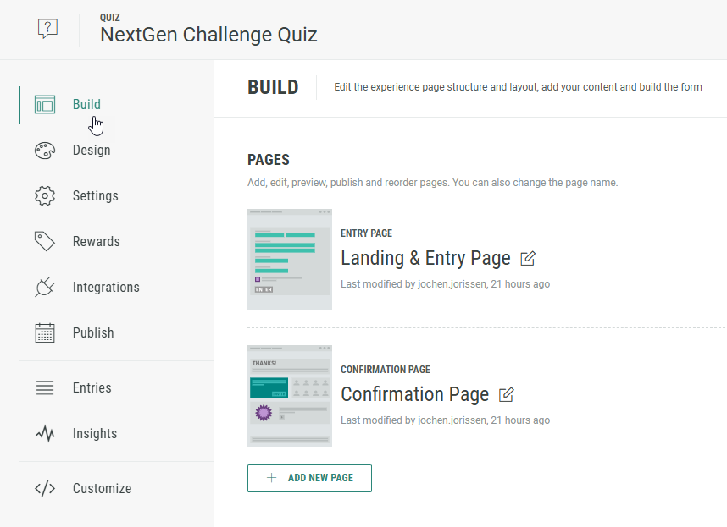Open the Design menu item
727x527 pixels.
coord(92,151)
